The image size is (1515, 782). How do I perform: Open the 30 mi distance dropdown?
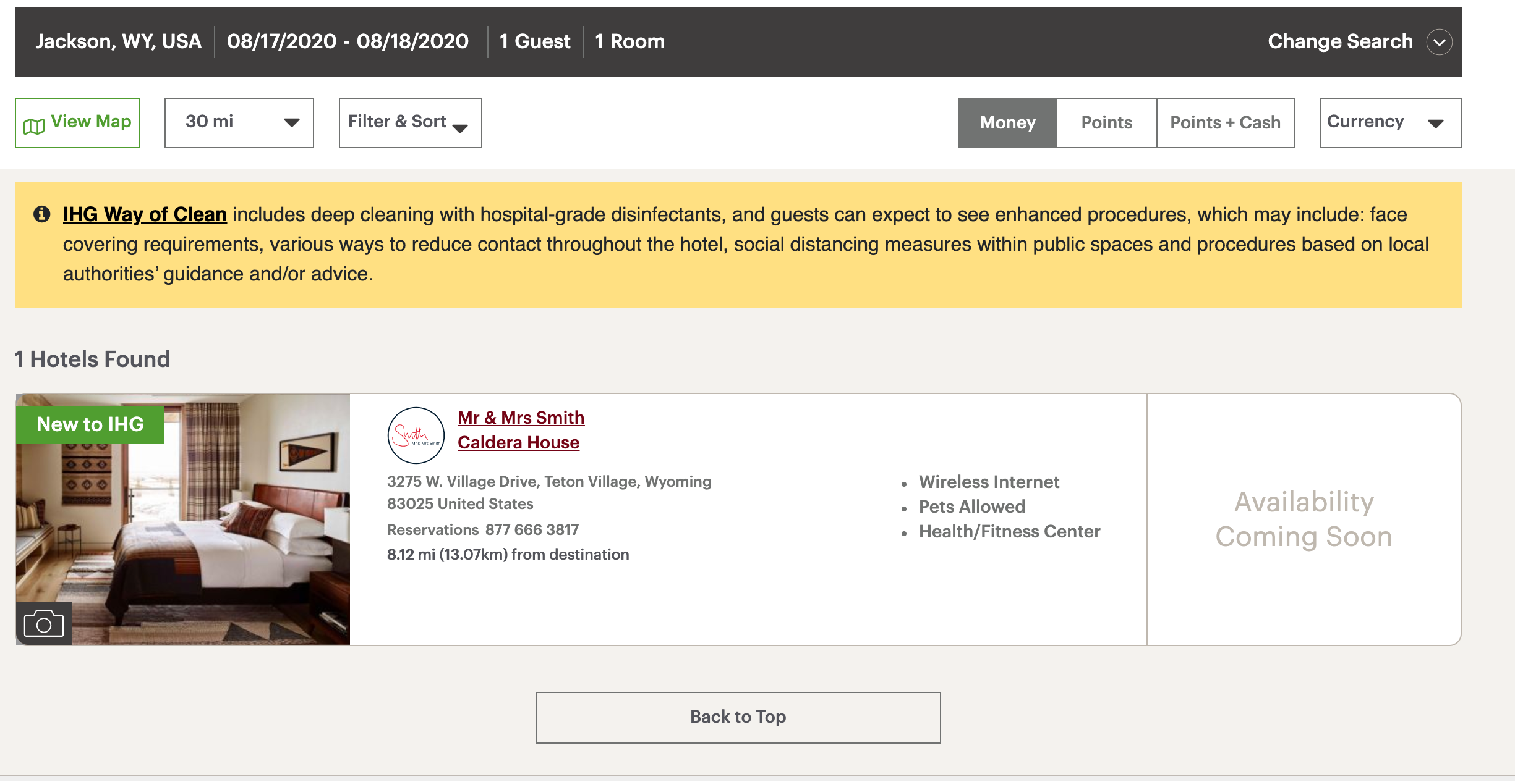239,122
